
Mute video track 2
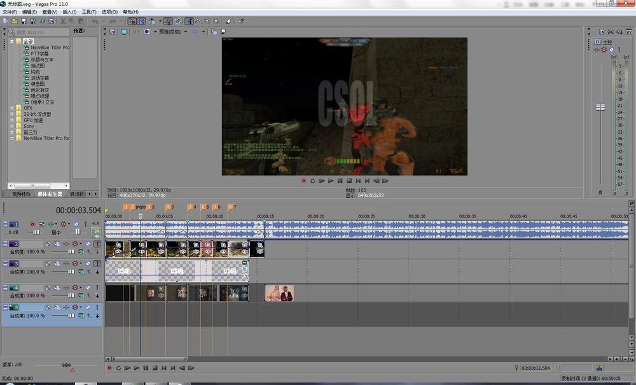(x=88, y=244)
